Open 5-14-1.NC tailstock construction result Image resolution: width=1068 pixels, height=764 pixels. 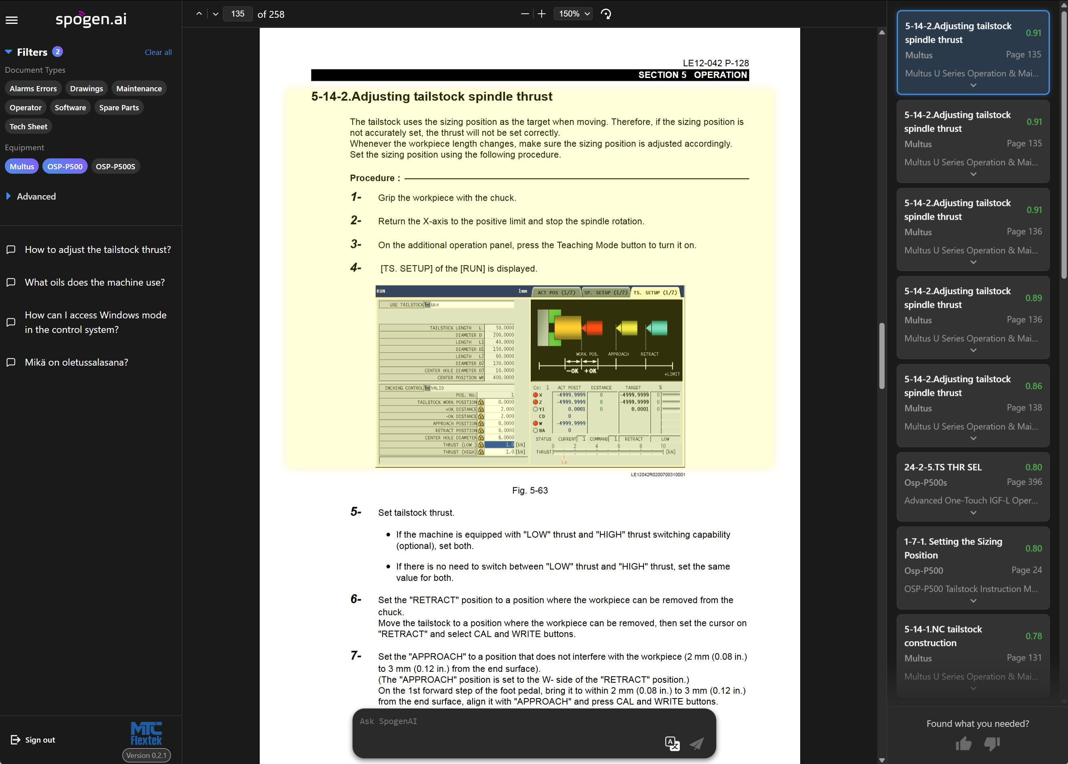973,655
